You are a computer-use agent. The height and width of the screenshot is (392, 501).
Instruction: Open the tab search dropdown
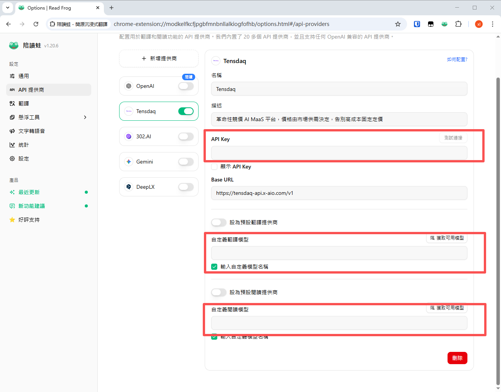click(x=8, y=8)
